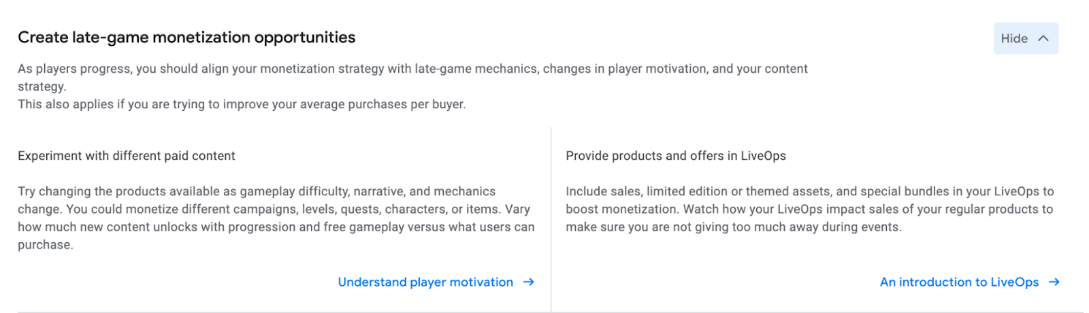The height and width of the screenshot is (313, 1089).
Task: Click the line starting boost monetization
Action: pyautogui.click(x=809, y=210)
